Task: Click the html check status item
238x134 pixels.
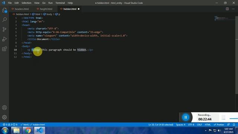Action: (24, 125)
